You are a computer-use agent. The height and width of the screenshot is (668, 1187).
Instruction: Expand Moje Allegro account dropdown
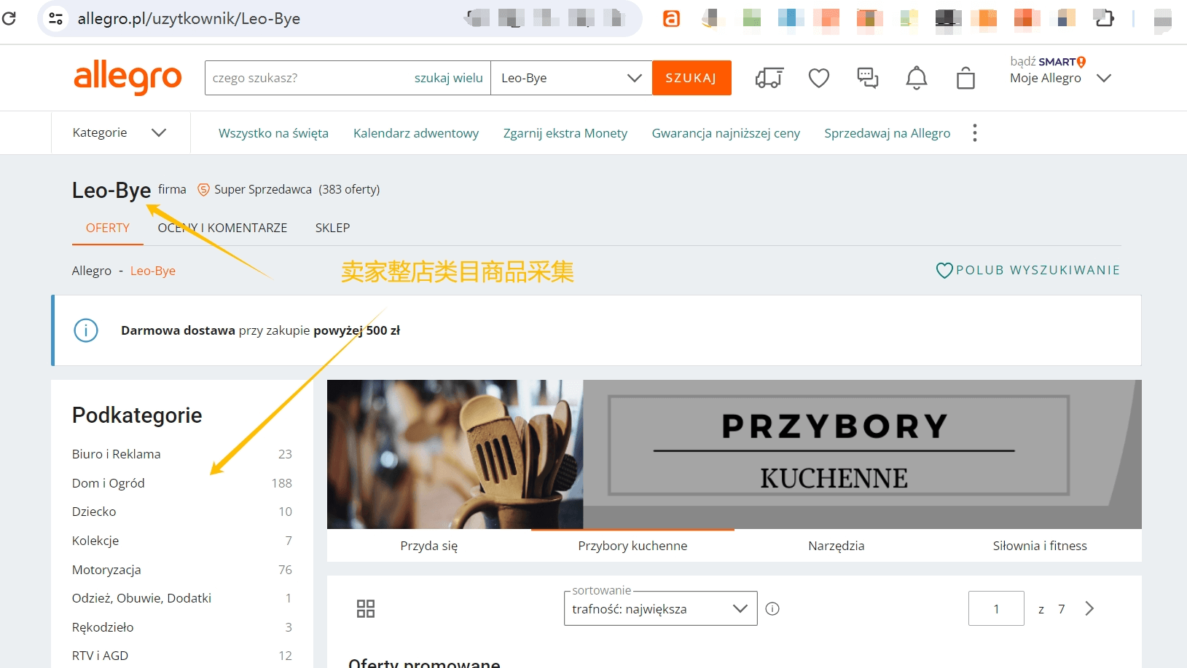[x=1104, y=78]
